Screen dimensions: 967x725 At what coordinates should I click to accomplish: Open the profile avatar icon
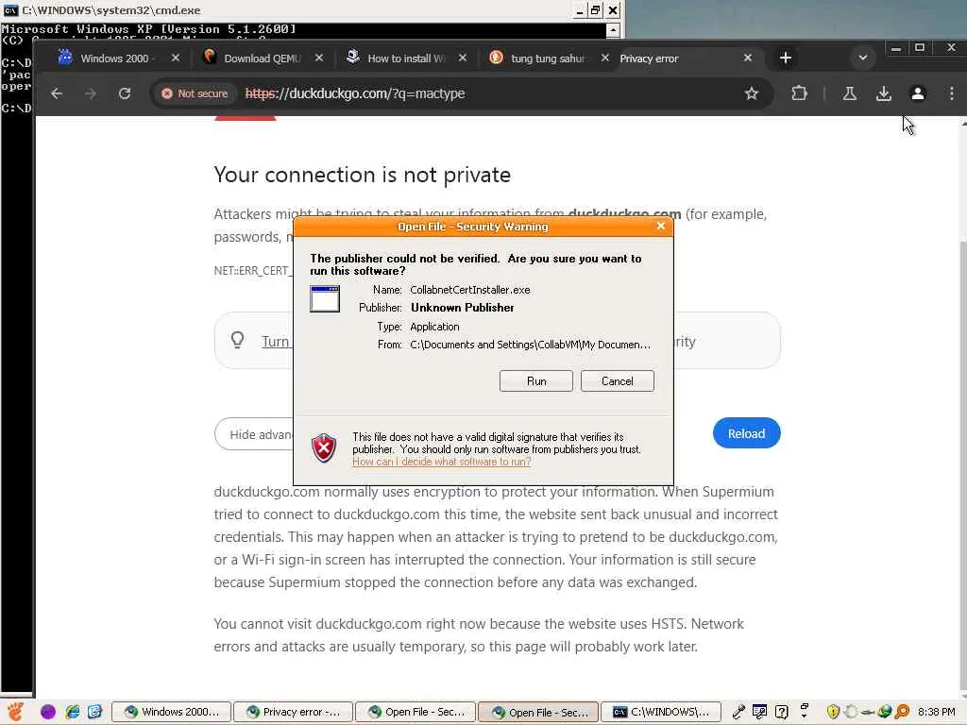tap(917, 93)
